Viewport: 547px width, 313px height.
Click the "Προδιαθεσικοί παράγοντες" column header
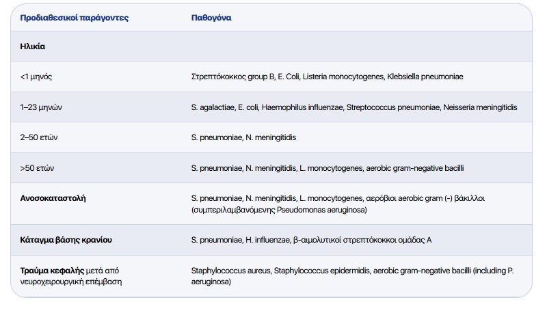pyautogui.click(x=64, y=18)
